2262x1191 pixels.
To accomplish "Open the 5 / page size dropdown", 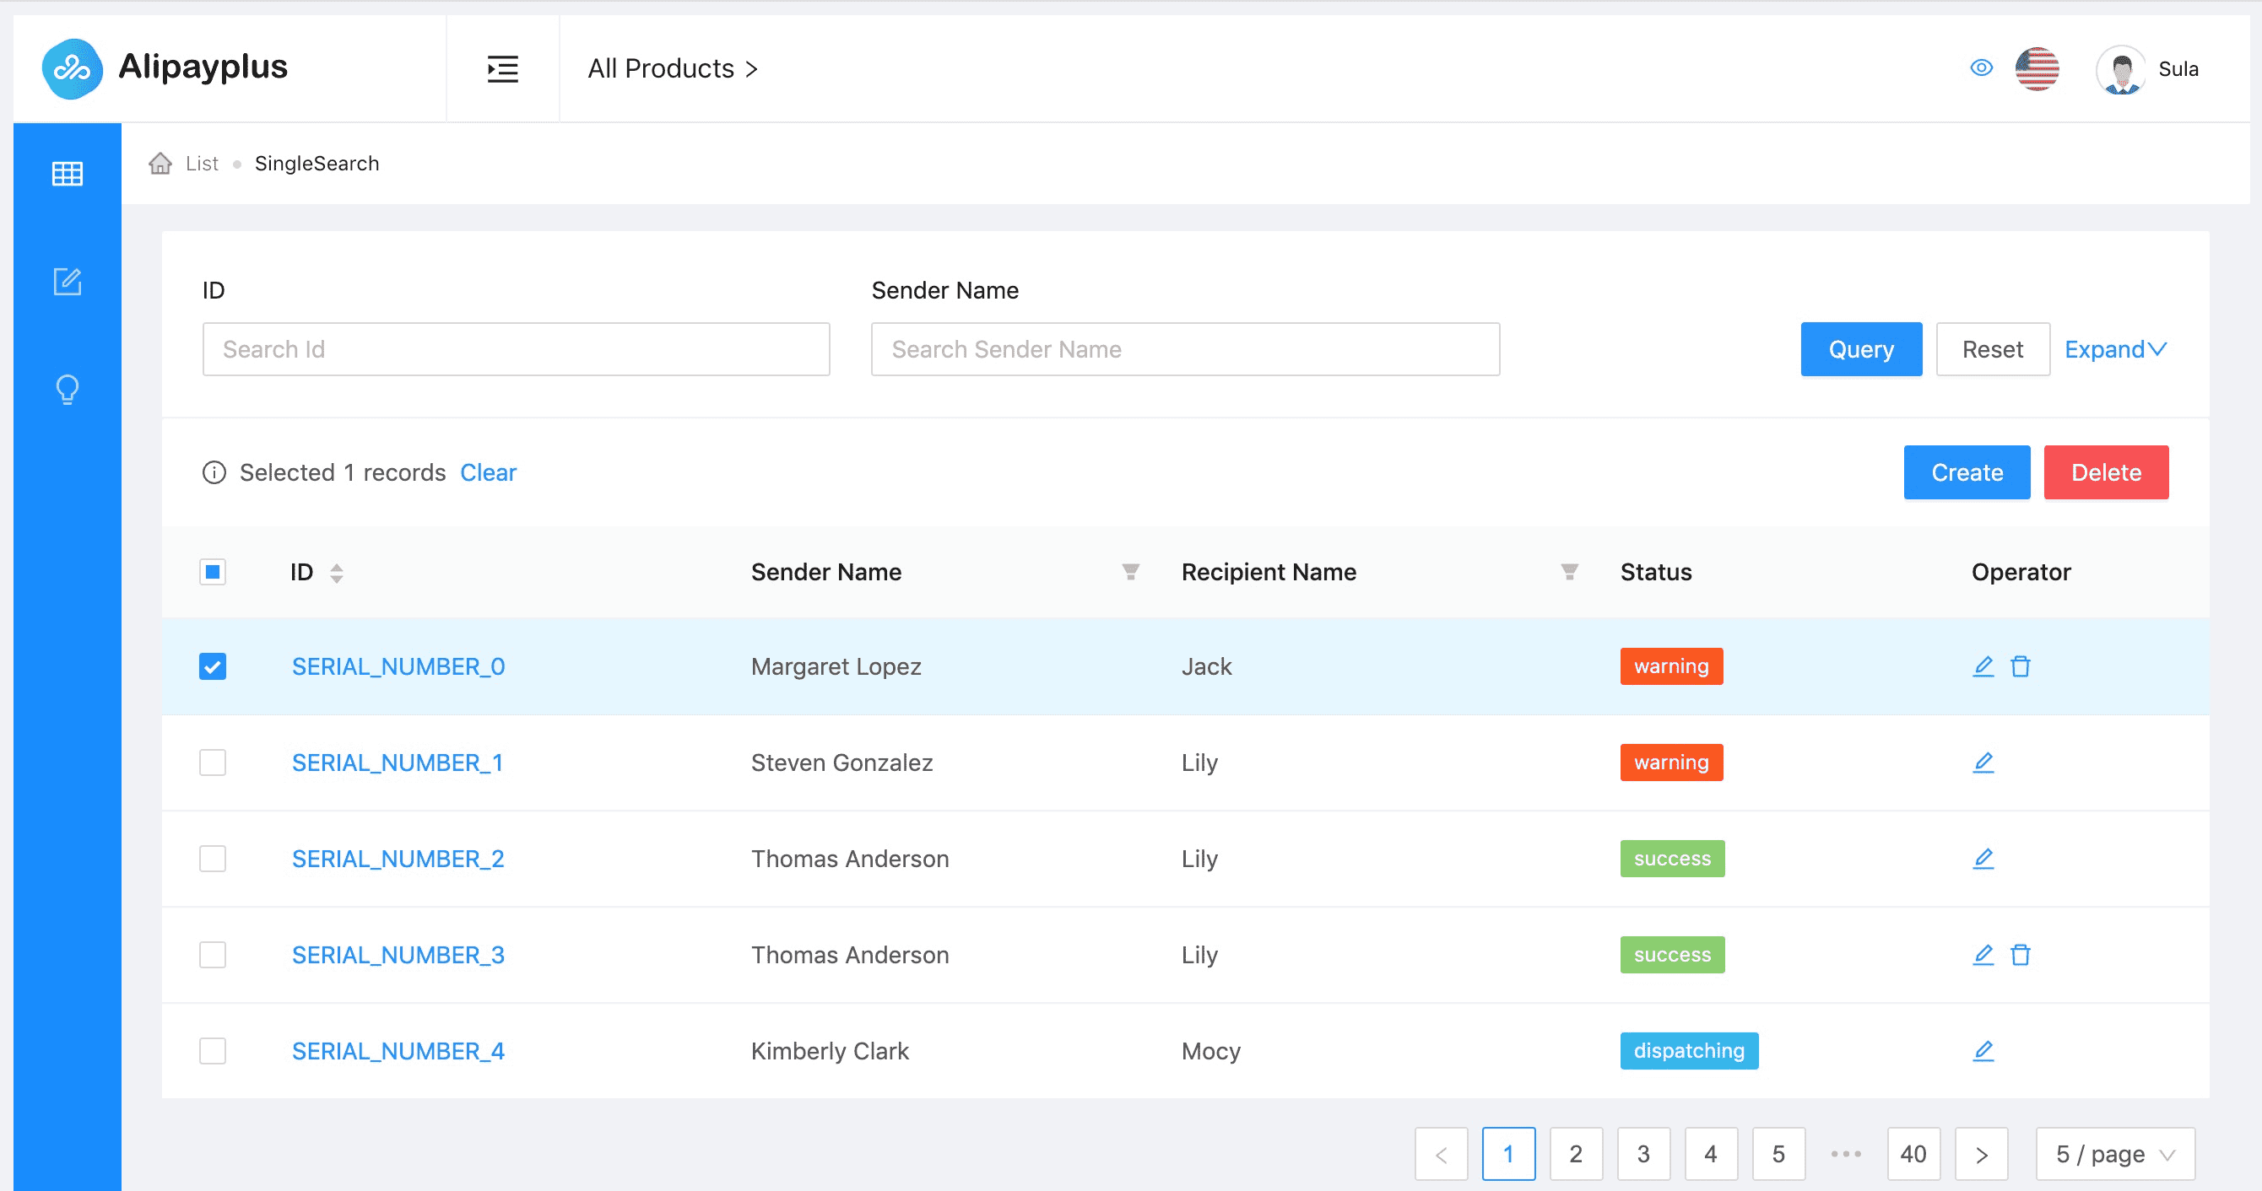I will tap(2114, 1153).
